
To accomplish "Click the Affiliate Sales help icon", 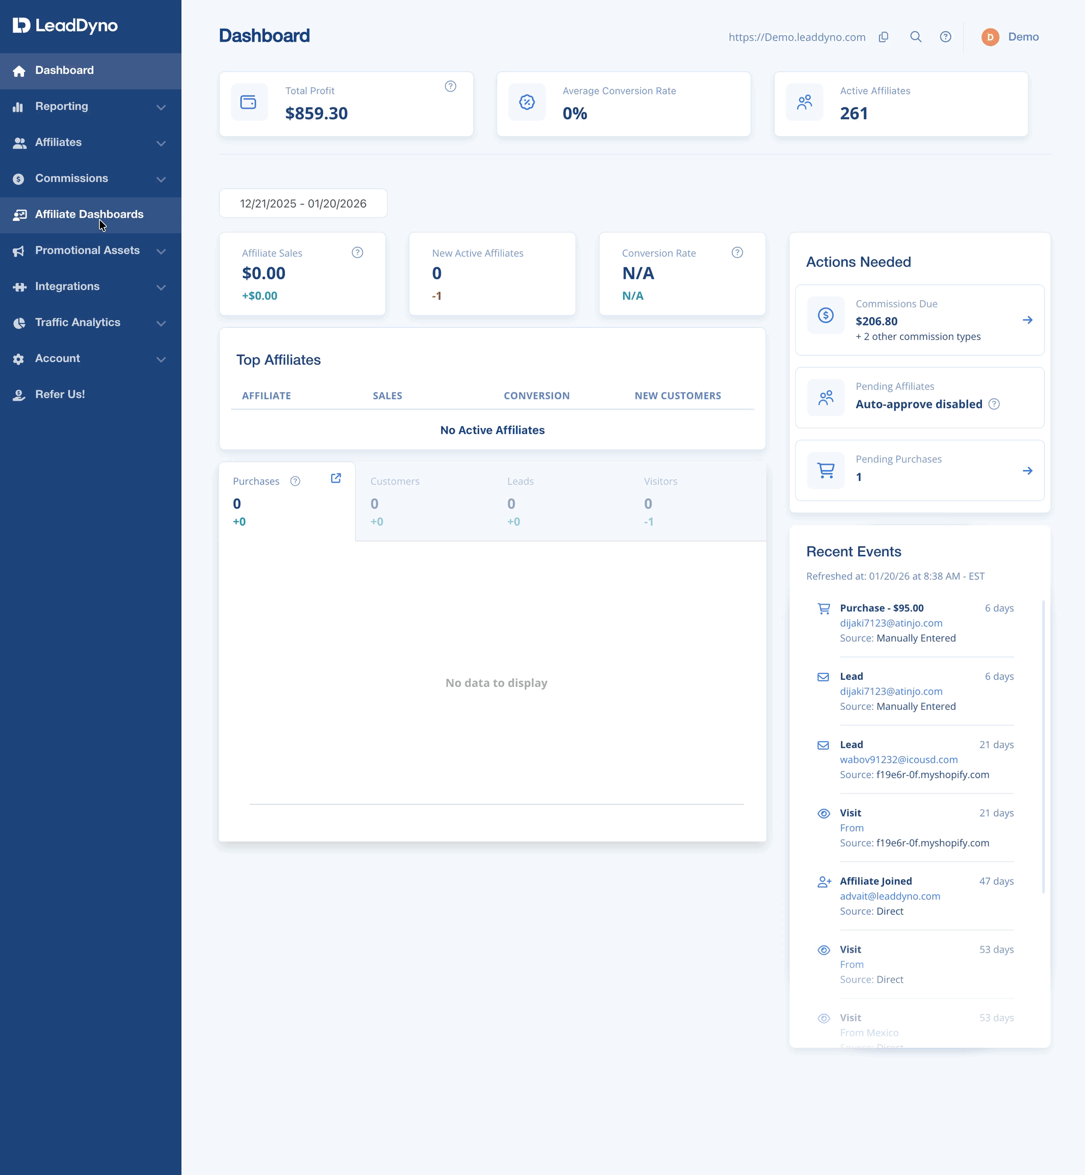I will 357,252.
